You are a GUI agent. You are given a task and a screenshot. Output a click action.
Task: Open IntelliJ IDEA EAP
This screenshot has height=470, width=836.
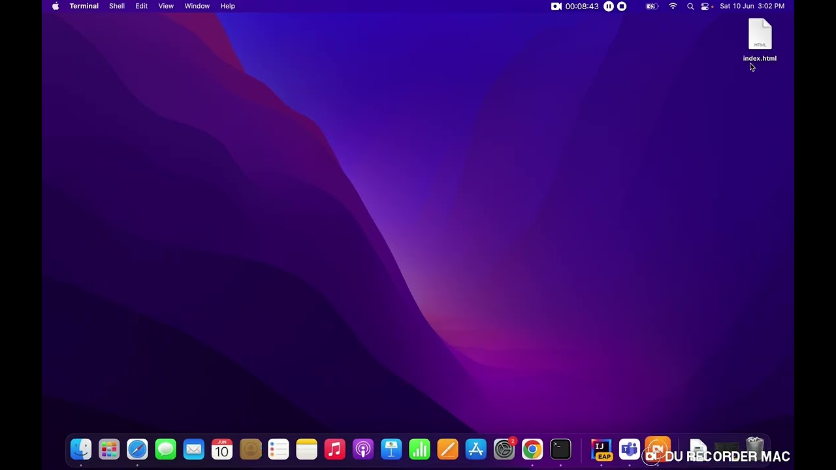tap(602, 449)
